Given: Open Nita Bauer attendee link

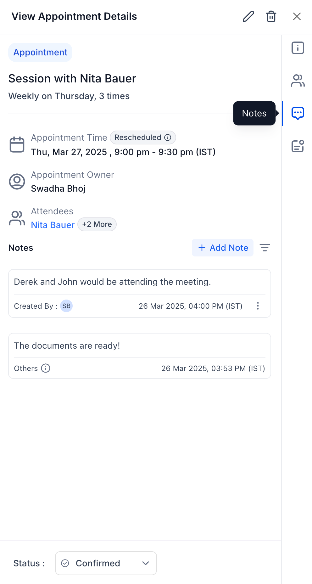Looking at the screenshot, I should (x=53, y=225).
